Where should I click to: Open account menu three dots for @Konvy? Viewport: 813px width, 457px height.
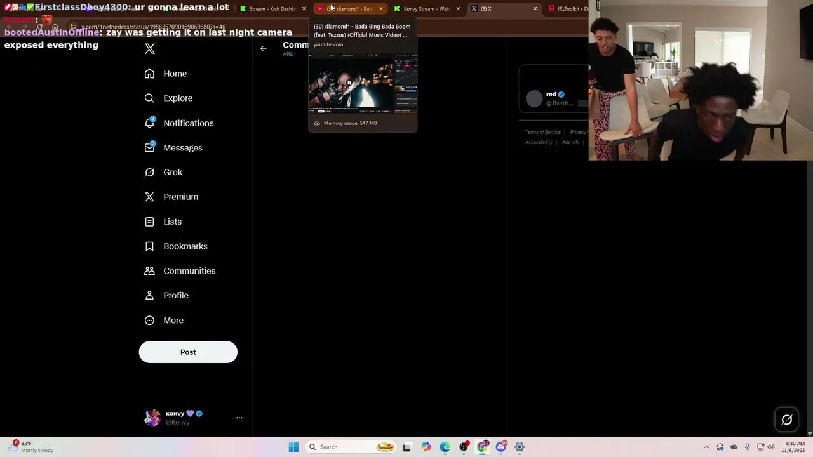pos(239,418)
